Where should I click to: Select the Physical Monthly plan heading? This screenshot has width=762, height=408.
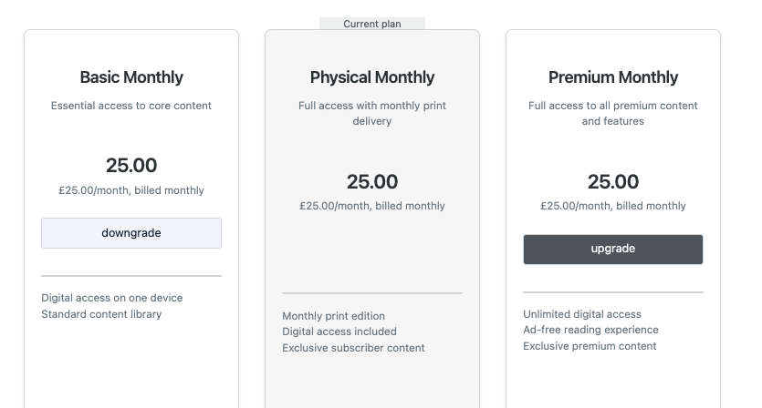tap(372, 77)
